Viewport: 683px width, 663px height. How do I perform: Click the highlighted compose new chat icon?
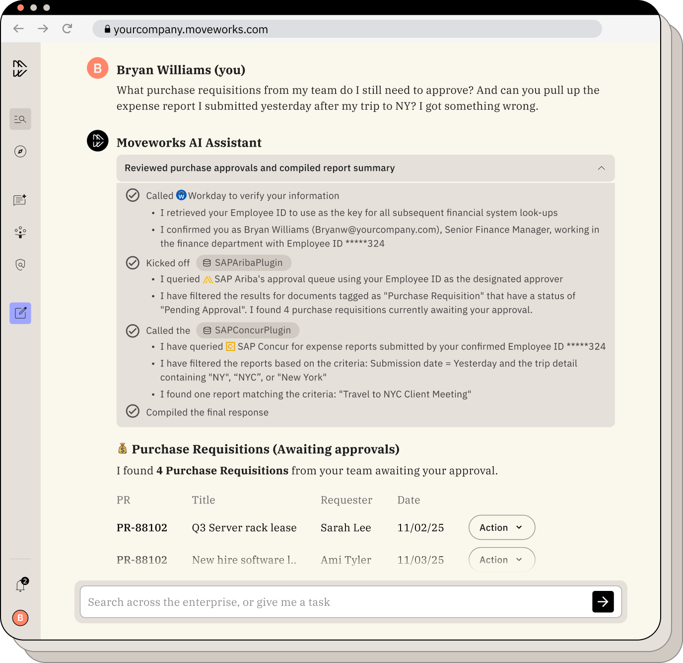click(20, 313)
